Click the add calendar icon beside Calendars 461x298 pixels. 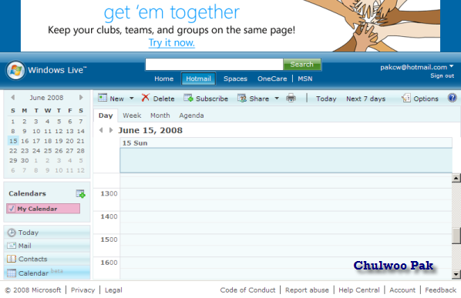tap(80, 194)
